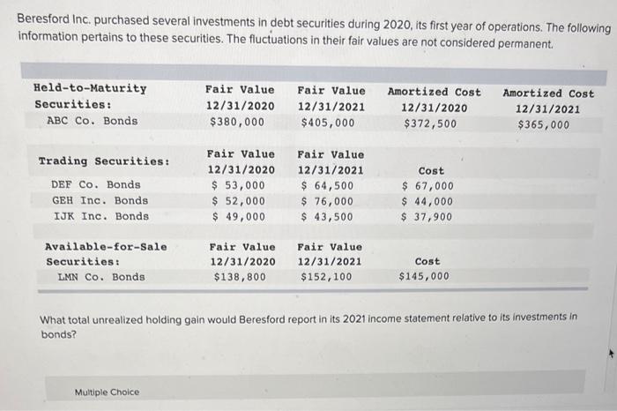The width and height of the screenshot is (617, 411).
Task: Click the Multiple Choice label
Action: tap(107, 392)
